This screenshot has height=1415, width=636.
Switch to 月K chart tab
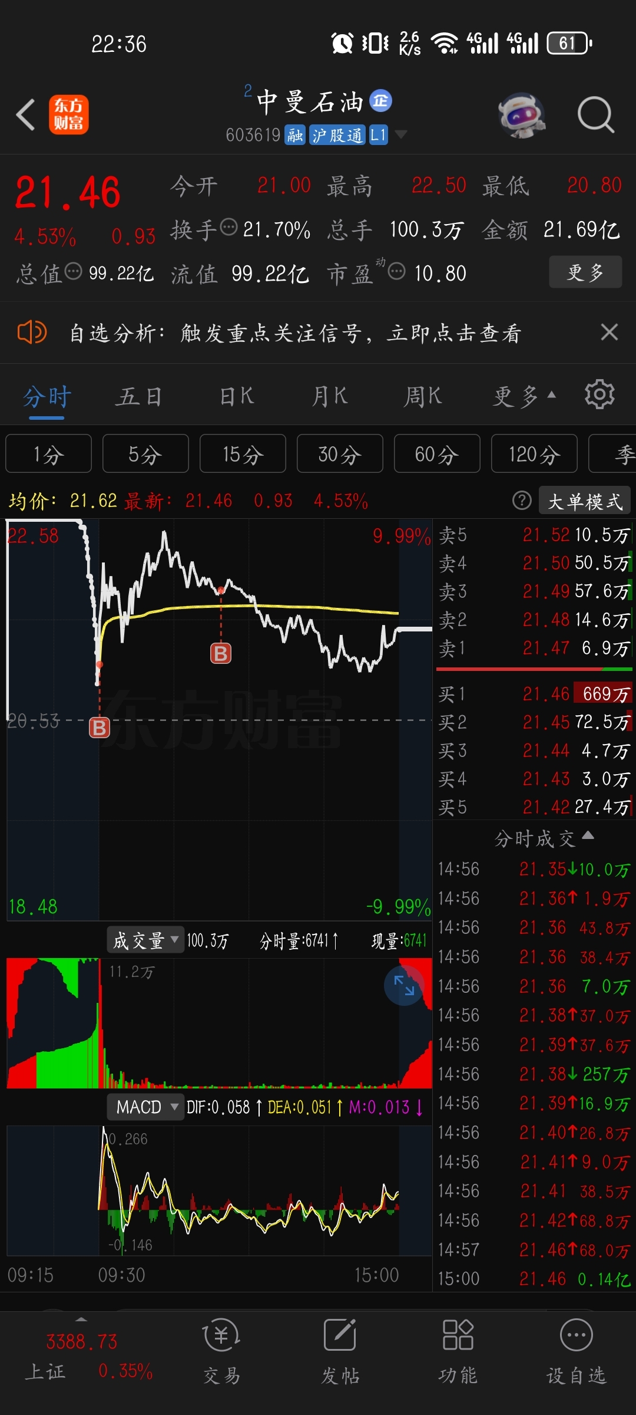[330, 396]
